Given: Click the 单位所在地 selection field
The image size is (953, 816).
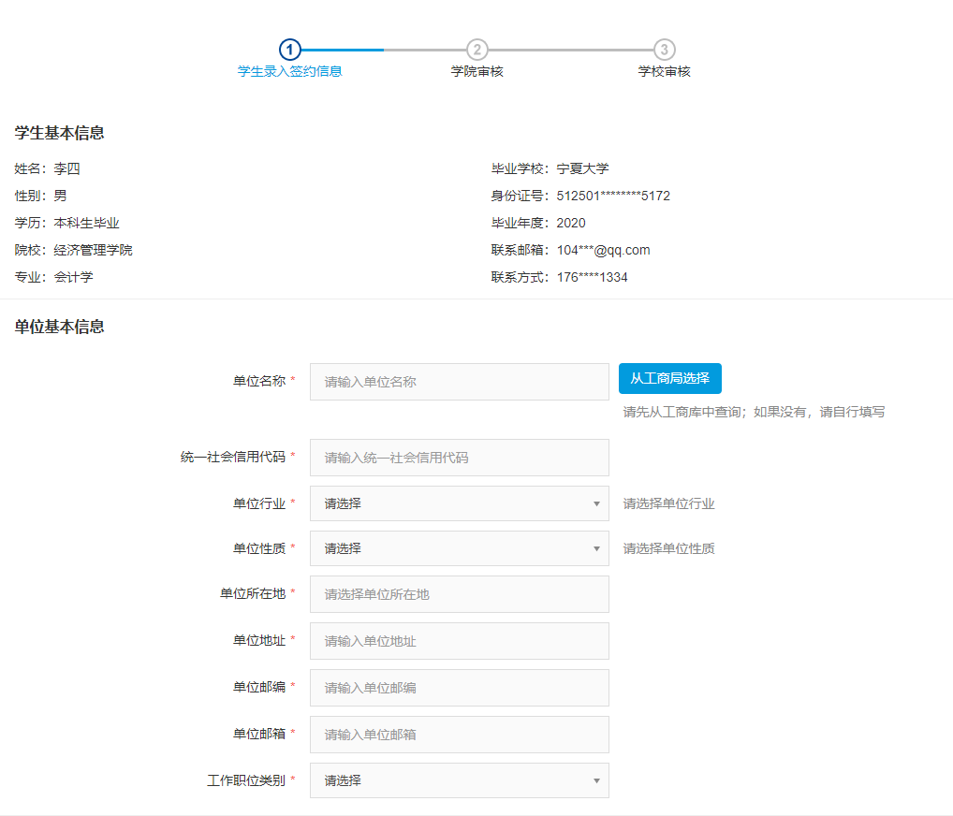Looking at the screenshot, I should coord(459,594).
